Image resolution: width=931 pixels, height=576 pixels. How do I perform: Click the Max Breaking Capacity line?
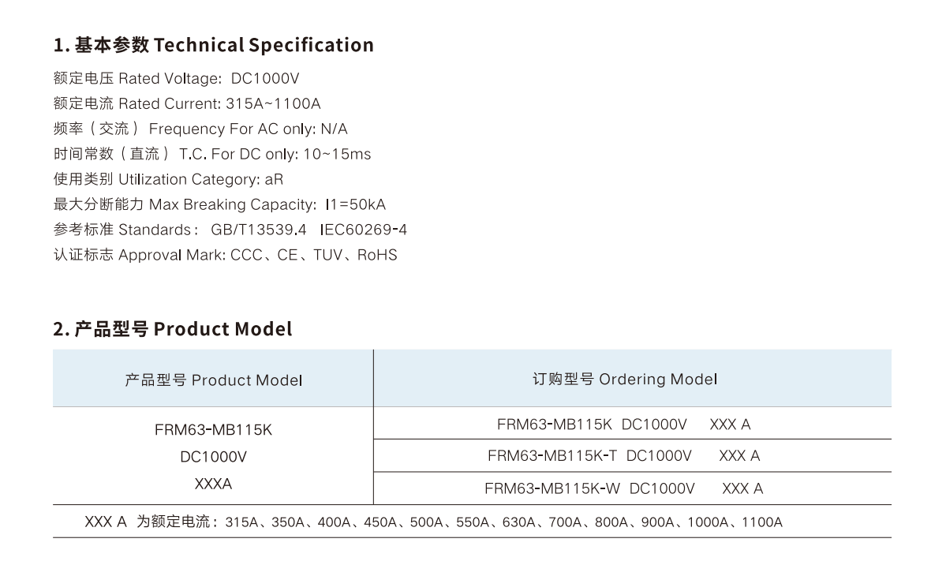pyautogui.click(x=219, y=204)
